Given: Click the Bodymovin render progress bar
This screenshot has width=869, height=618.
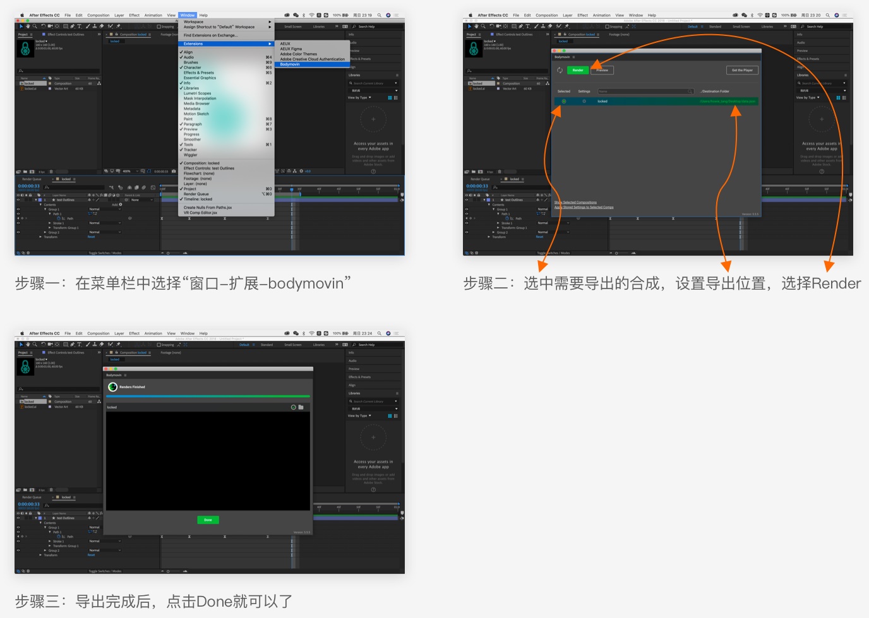Looking at the screenshot, I should pyautogui.click(x=208, y=396).
